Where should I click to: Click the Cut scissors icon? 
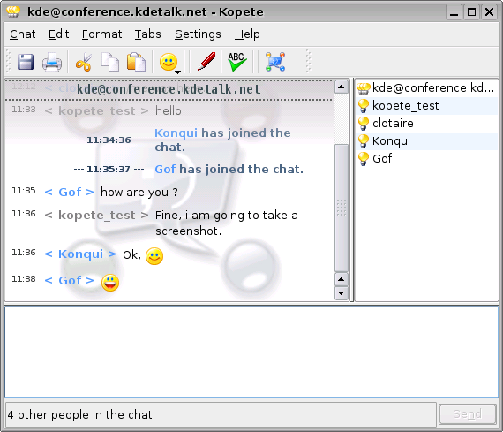coord(84,62)
